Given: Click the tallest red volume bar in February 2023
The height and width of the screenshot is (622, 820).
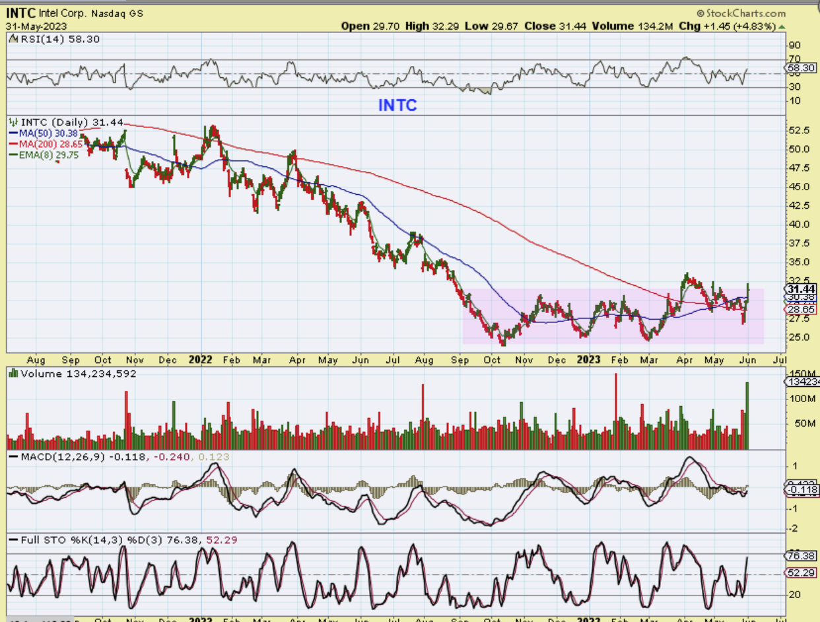Looking at the screenshot, I should 616,411.
